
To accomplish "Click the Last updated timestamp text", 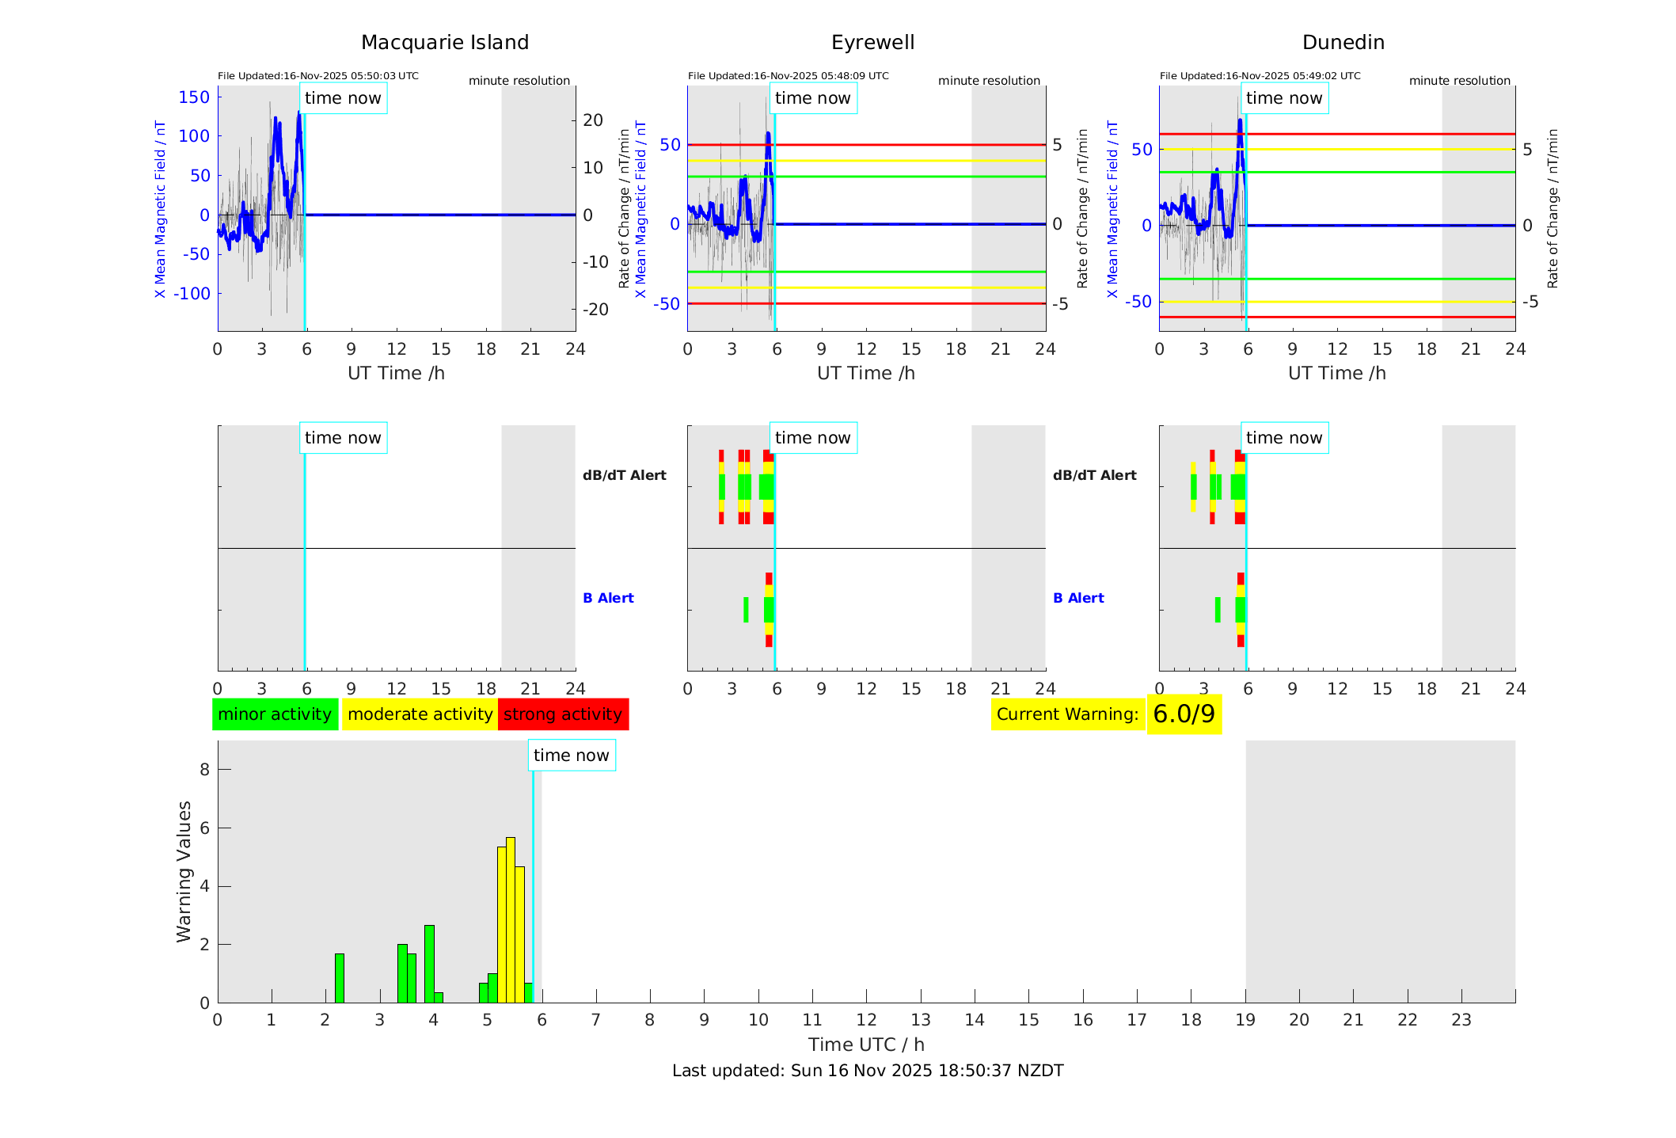I will pos(867,1071).
